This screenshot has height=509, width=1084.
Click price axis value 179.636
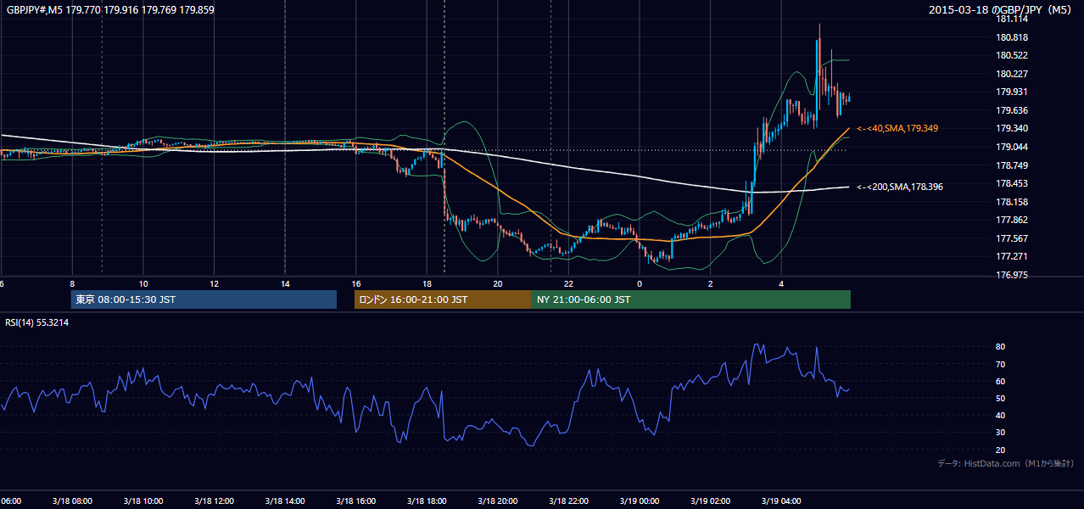coord(1013,110)
